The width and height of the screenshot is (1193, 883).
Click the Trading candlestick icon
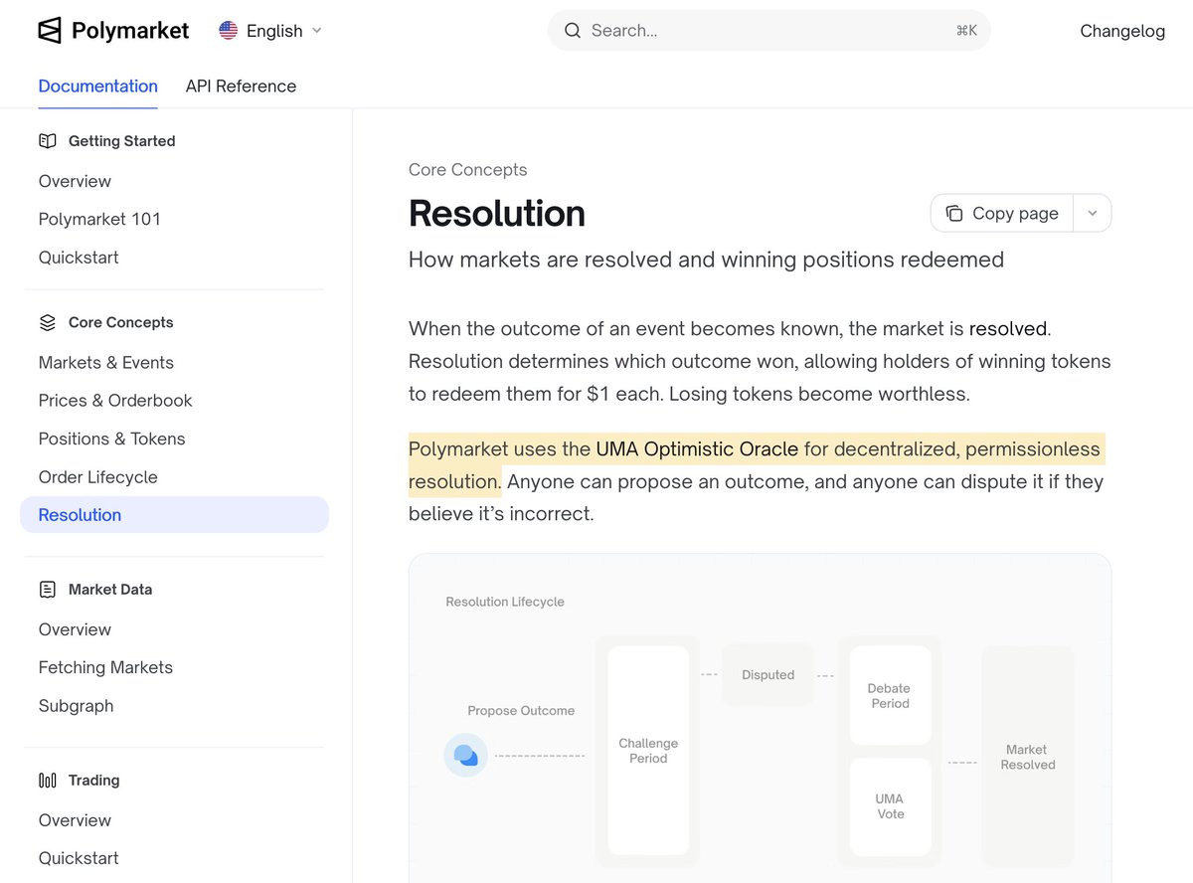[48, 781]
